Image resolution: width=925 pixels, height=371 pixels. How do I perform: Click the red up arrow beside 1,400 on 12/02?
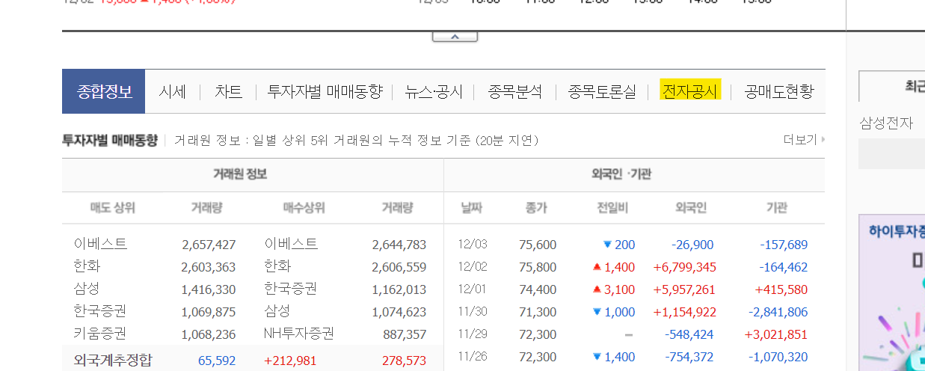click(x=597, y=266)
